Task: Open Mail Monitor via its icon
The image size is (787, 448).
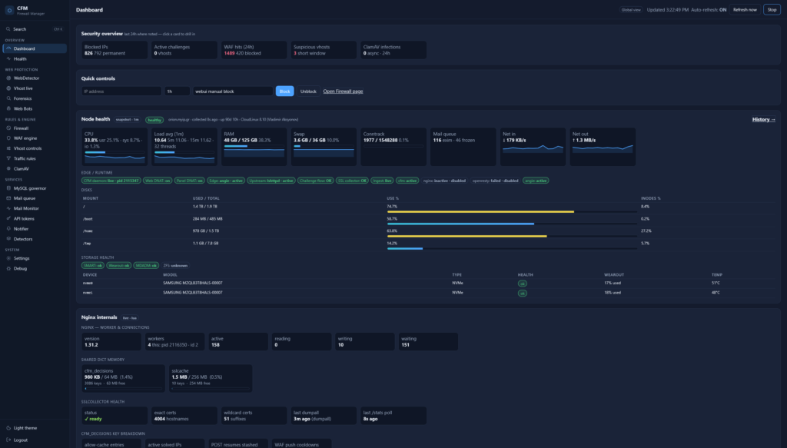Action: coord(8,208)
